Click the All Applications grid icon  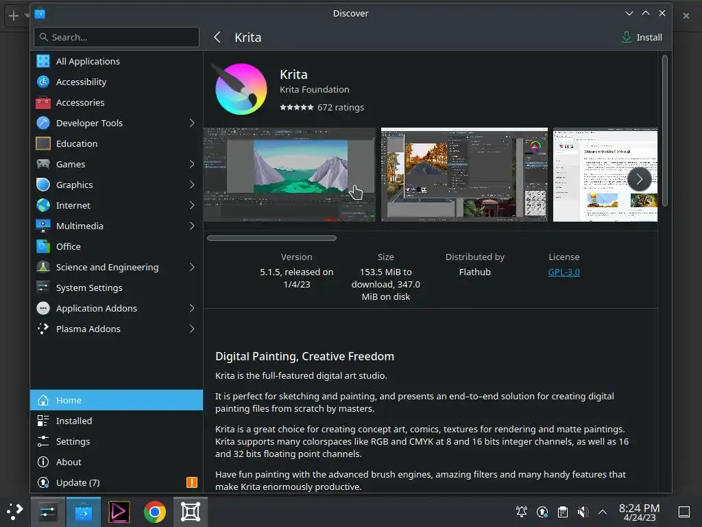[x=43, y=61]
